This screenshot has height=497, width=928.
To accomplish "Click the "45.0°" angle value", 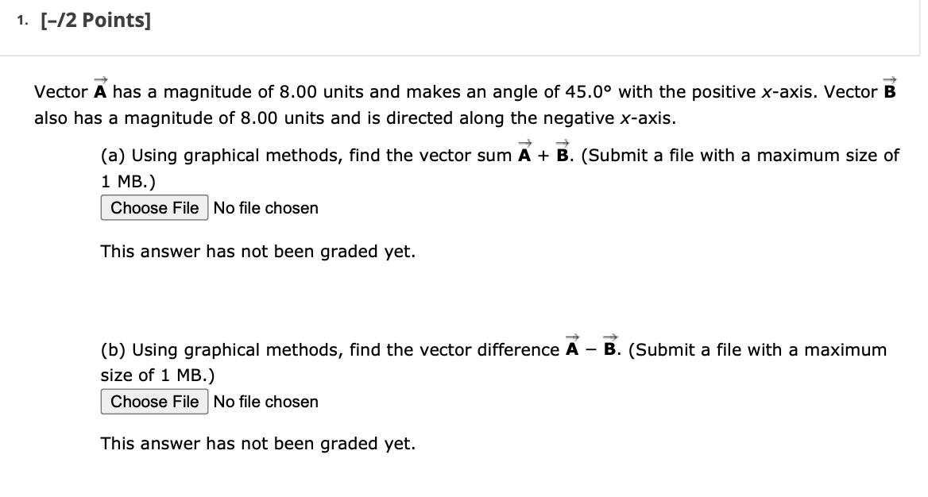I will (x=590, y=92).
